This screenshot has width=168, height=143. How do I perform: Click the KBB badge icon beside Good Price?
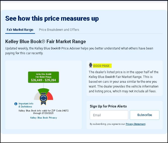91,65
